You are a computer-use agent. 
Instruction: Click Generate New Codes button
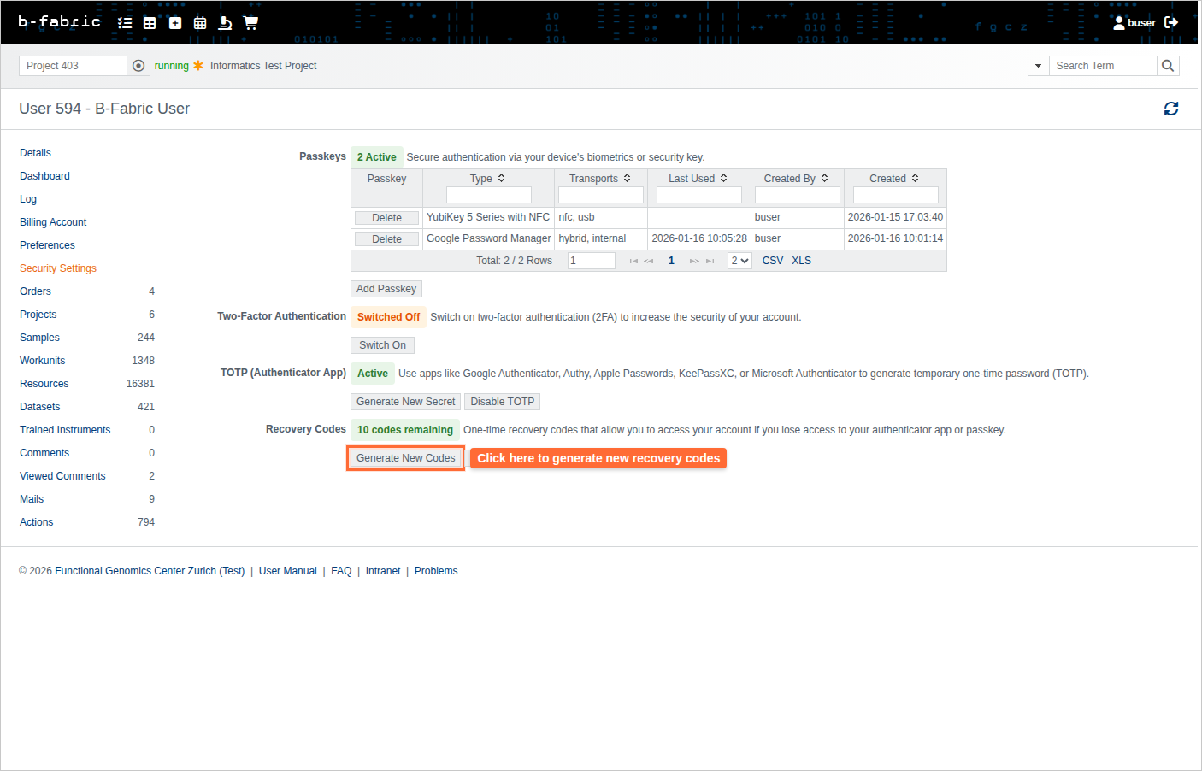click(x=405, y=458)
